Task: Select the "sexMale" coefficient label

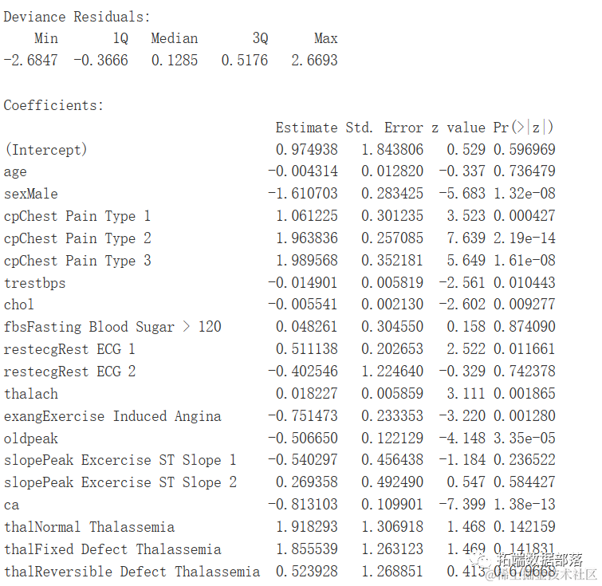Action: click(31, 194)
